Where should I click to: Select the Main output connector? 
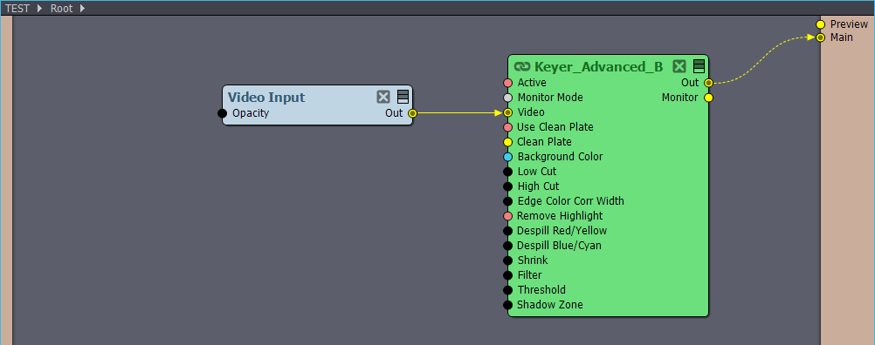tap(820, 37)
